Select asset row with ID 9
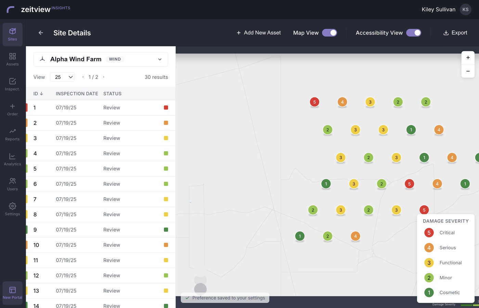This screenshot has width=479, height=308. 101,230
